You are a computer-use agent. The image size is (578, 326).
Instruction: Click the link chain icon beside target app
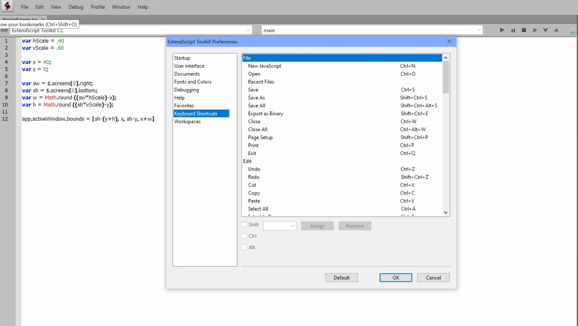(4, 30)
